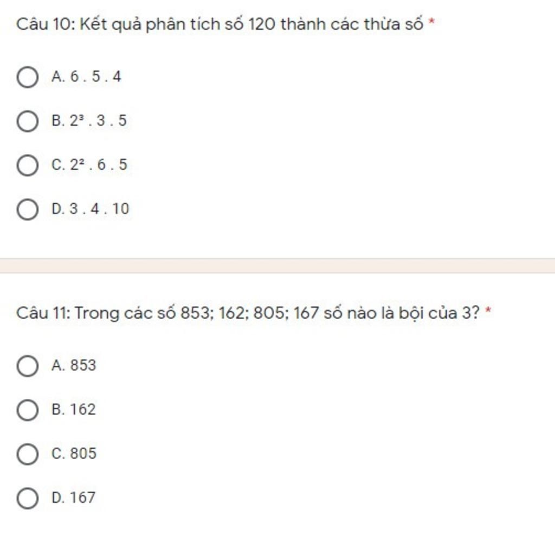Image resolution: width=555 pixels, height=537 pixels.
Task: Mark radio button D. 3 . 4 . 10
Action: [27, 209]
